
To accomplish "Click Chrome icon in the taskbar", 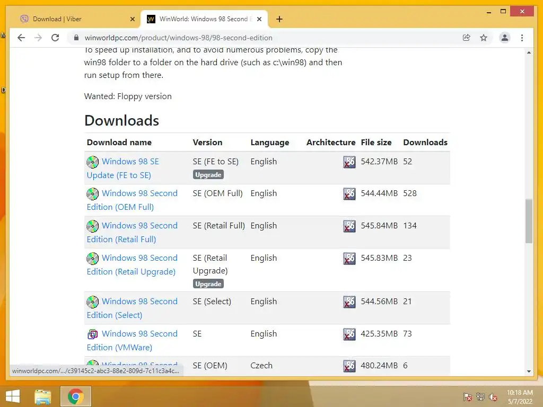I will pyautogui.click(x=75, y=396).
